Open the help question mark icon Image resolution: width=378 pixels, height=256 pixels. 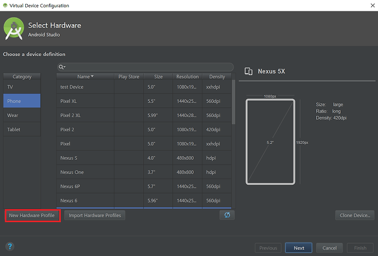click(9, 247)
